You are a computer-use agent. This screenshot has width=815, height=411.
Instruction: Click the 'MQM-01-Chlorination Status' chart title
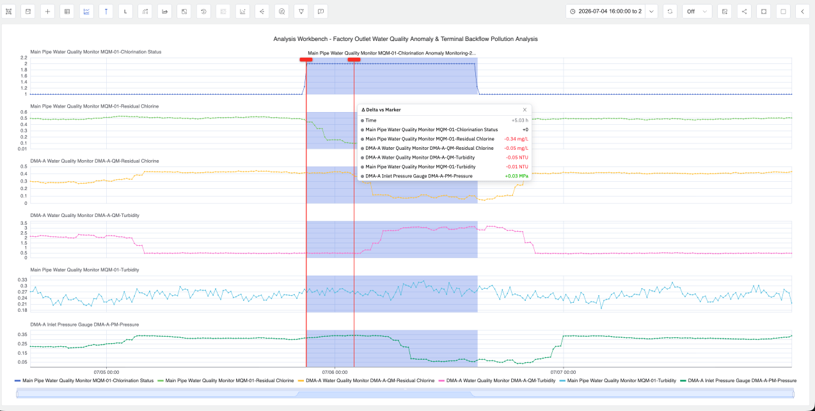(96, 52)
